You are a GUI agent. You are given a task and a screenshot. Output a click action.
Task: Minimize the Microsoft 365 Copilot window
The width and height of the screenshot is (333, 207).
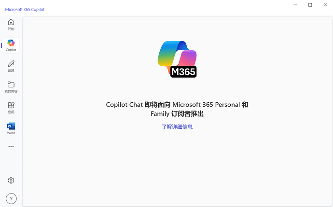(x=295, y=5)
